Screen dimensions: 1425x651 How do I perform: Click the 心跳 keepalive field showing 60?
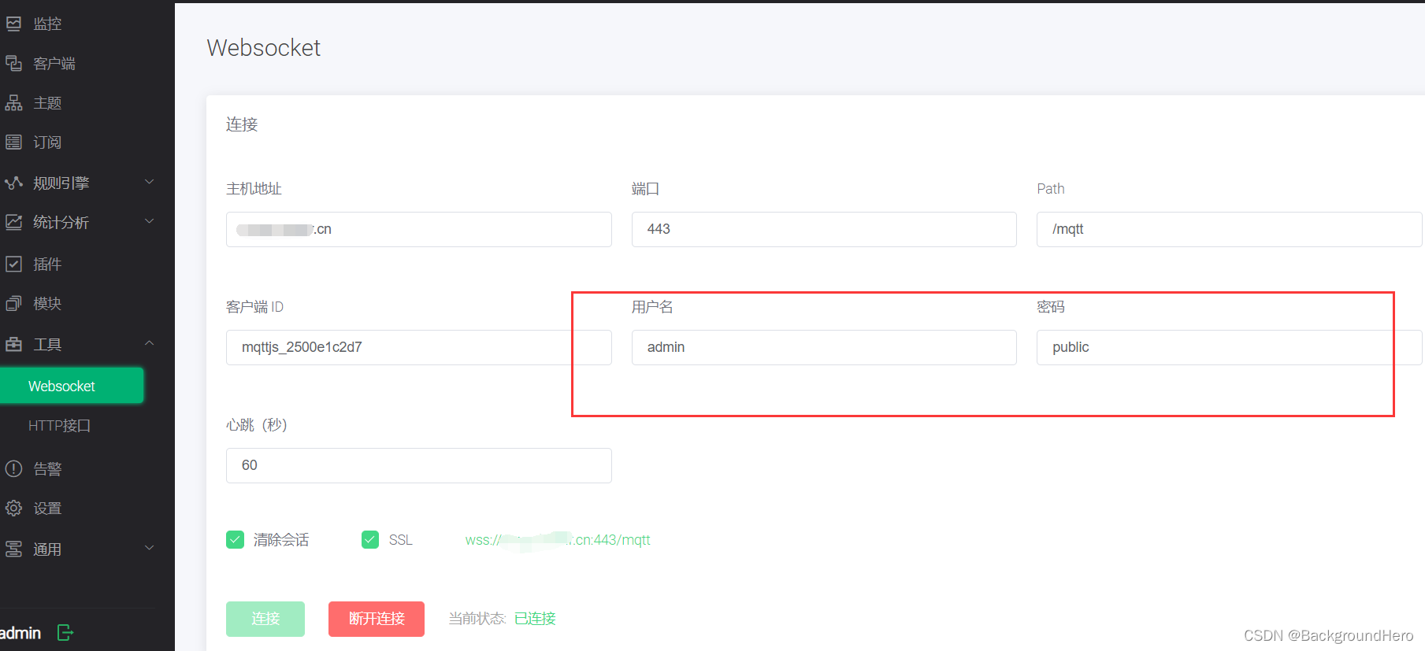(x=419, y=465)
